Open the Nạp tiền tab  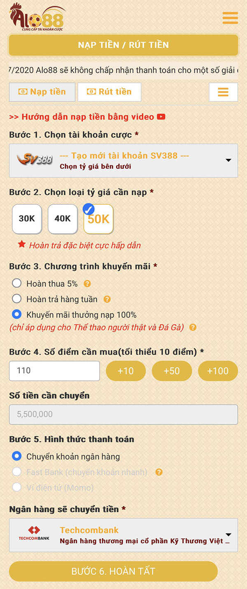pos(42,92)
